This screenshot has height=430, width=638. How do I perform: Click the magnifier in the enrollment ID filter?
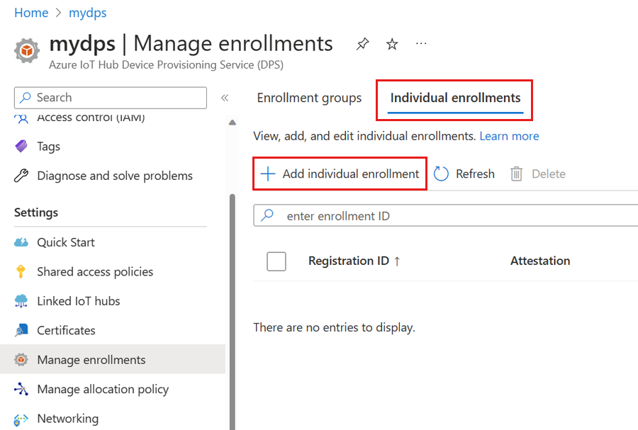(267, 215)
